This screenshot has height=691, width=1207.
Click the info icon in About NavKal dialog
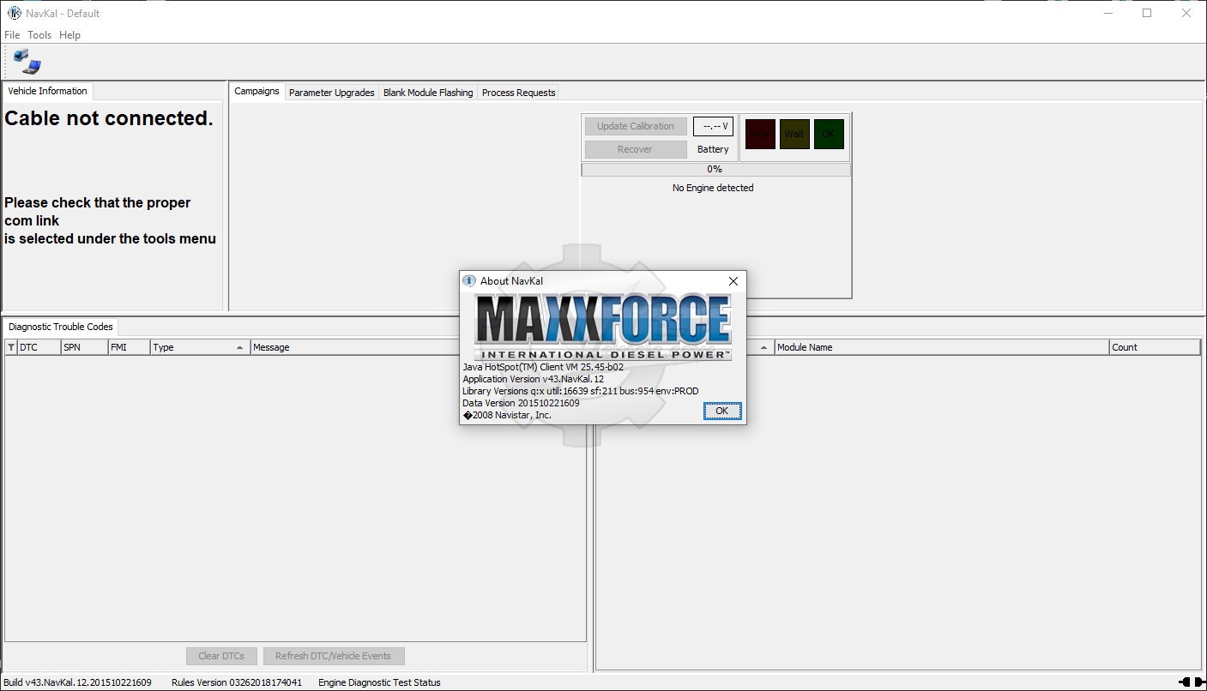click(x=469, y=280)
